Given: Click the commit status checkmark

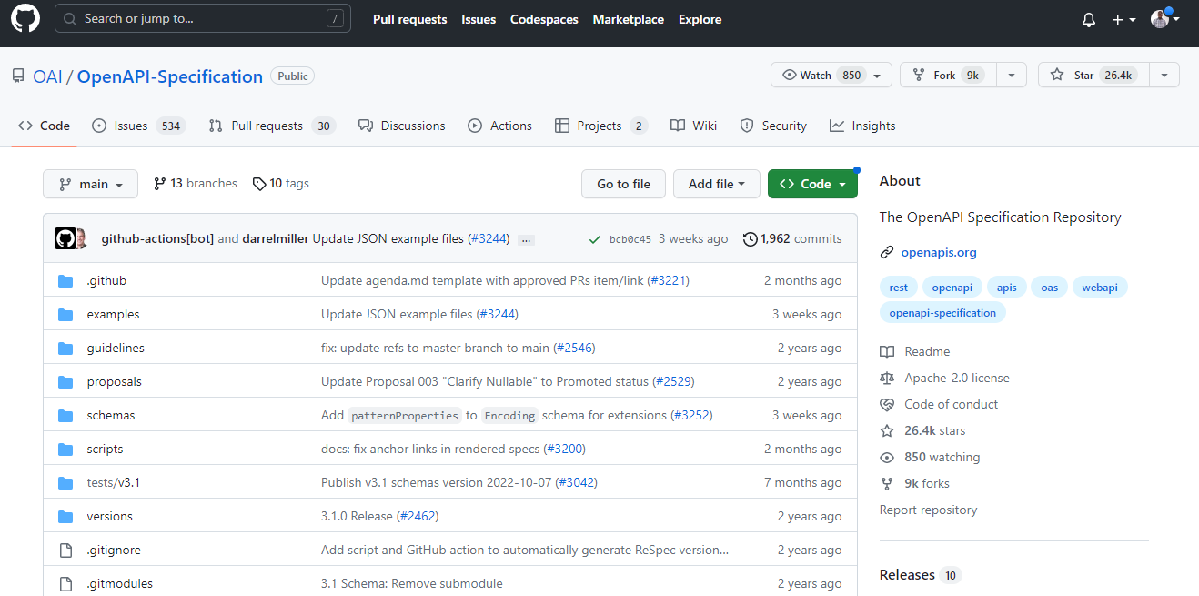Looking at the screenshot, I should [x=594, y=239].
